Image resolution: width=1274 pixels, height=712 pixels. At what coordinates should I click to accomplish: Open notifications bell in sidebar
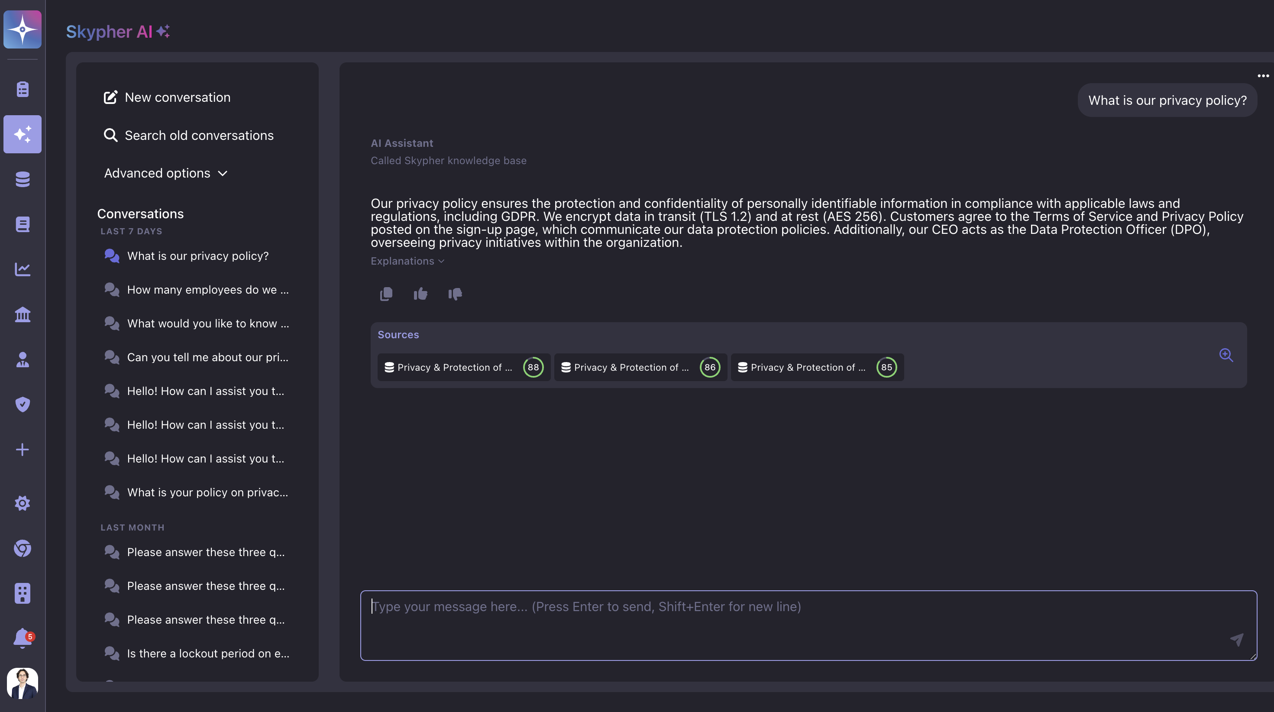click(x=22, y=638)
